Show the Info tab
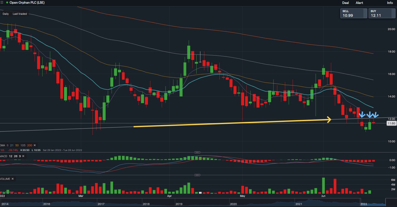Image resolution: width=397 pixels, height=207 pixels. tap(390, 3)
